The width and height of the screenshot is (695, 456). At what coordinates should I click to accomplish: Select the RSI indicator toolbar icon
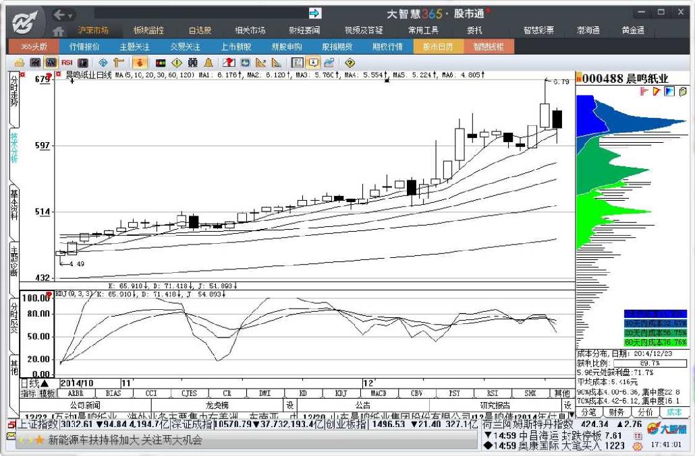click(67, 63)
